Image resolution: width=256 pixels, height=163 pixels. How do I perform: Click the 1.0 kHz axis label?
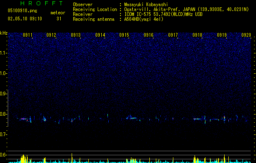3,73
